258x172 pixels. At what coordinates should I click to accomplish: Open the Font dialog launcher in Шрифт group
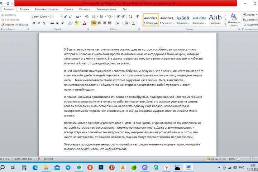coord(88,29)
